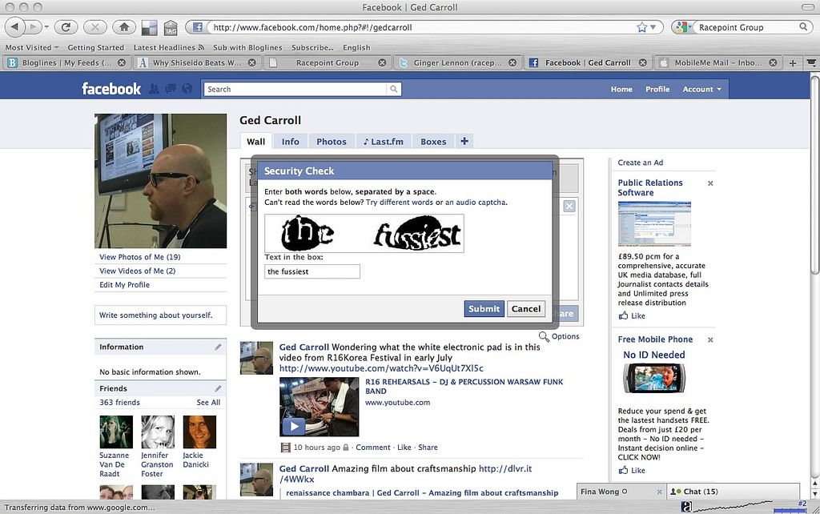Reload the page with the refresh button
Screen dimensions: 820x514
coord(66,26)
